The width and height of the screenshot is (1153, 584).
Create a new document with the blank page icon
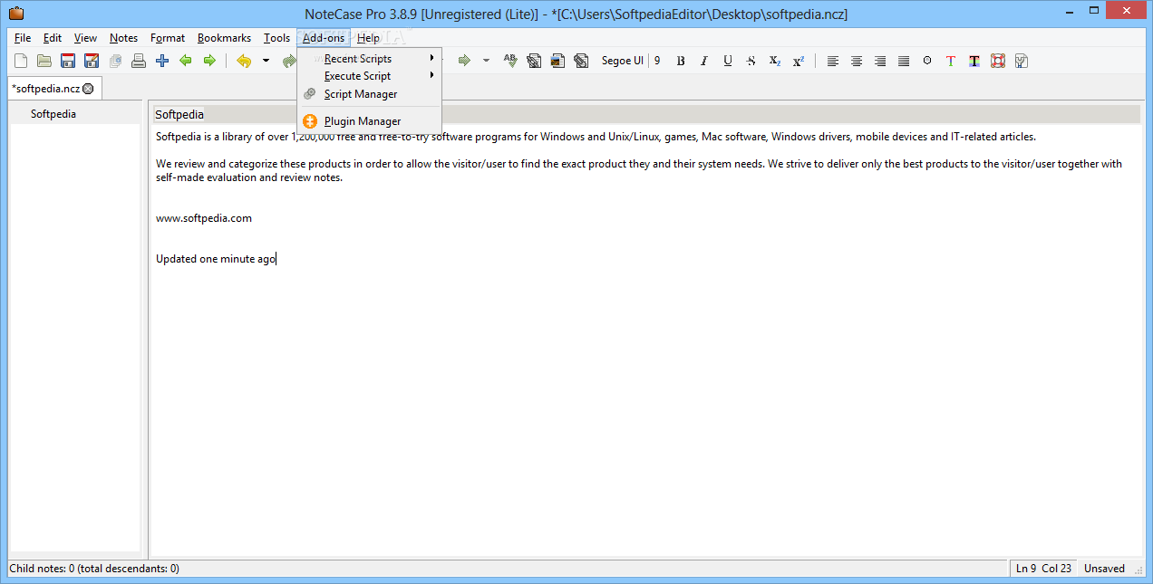[x=21, y=61]
